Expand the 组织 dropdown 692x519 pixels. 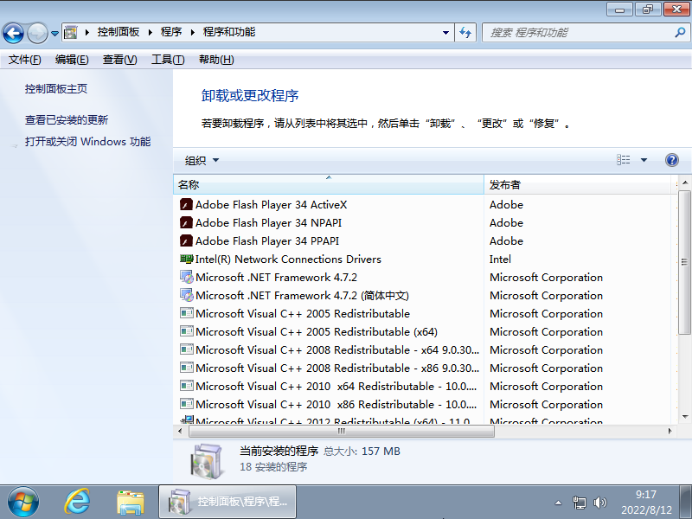pos(202,160)
